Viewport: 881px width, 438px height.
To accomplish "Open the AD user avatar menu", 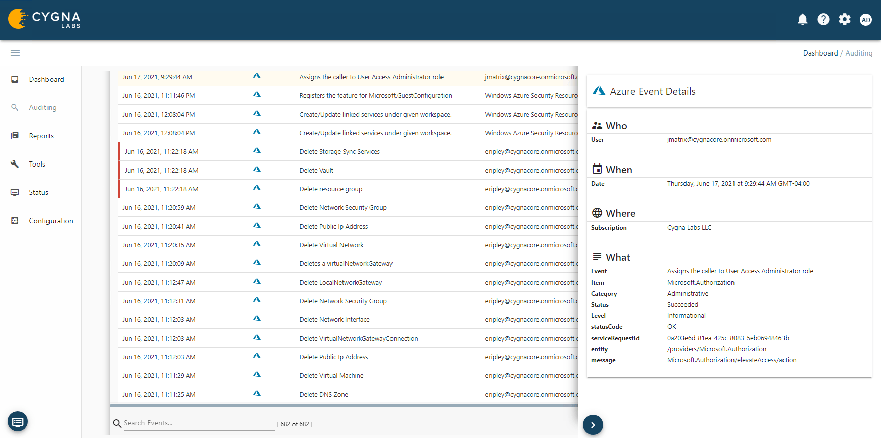I will [x=866, y=20].
